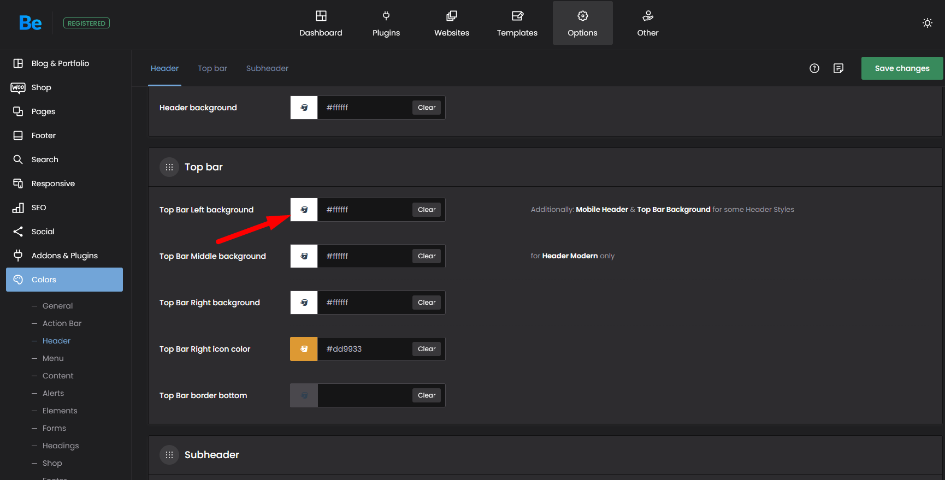Click the Save changes button

902,68
